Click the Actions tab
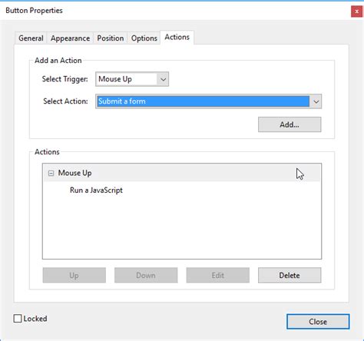 point(177,38)
